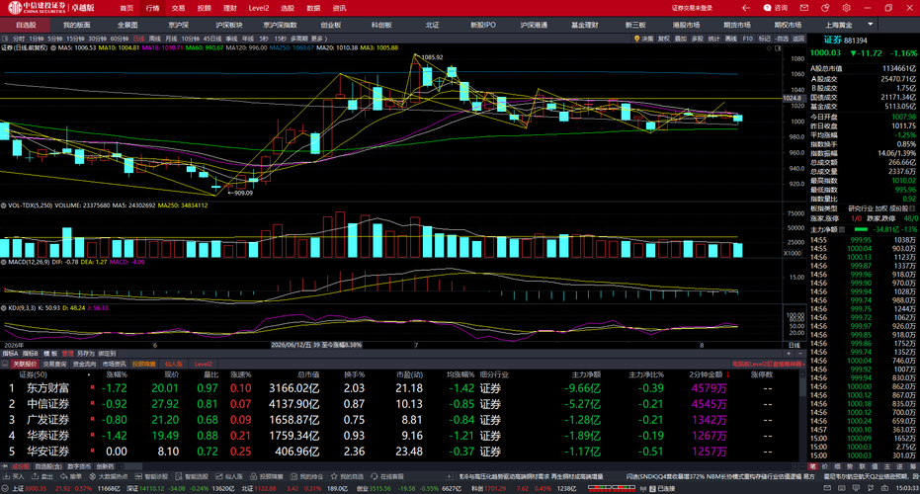Open 智能诊股 smart diagnosis icon

coord(139,476)
